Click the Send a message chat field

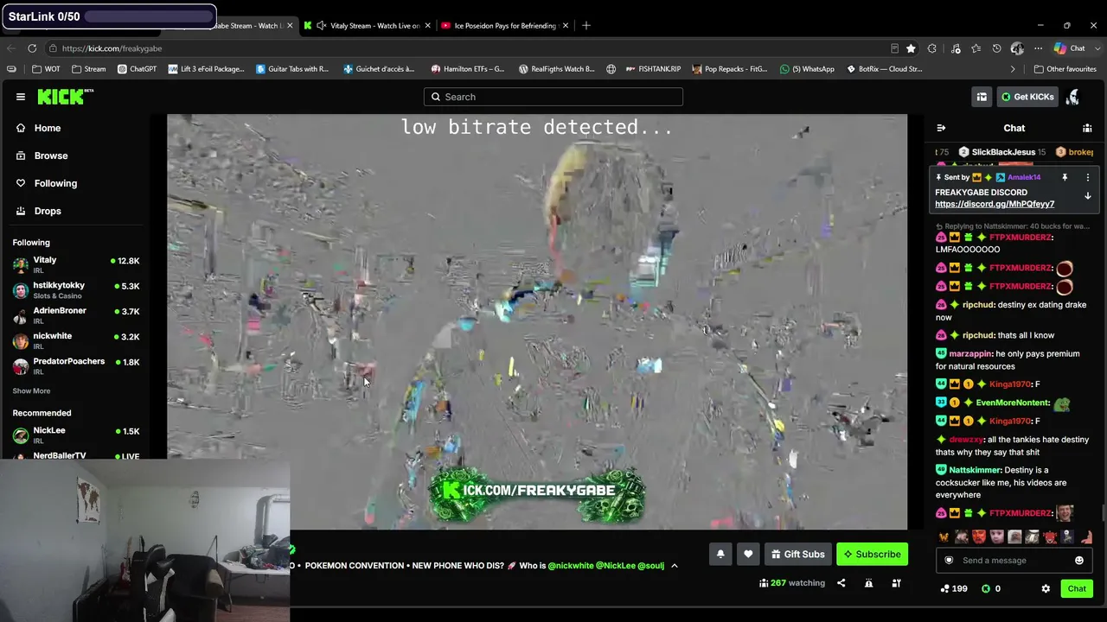1012,561
